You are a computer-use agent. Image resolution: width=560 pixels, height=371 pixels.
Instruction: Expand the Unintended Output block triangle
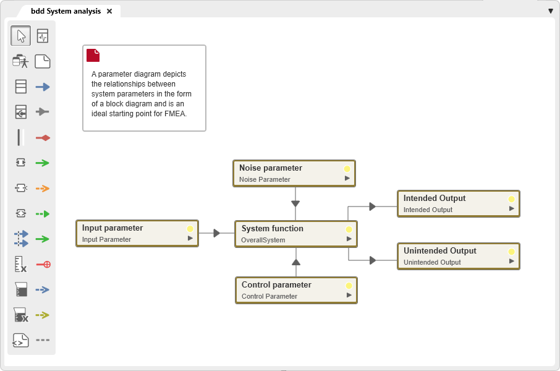pyautogui.click(x=511, y=261)
